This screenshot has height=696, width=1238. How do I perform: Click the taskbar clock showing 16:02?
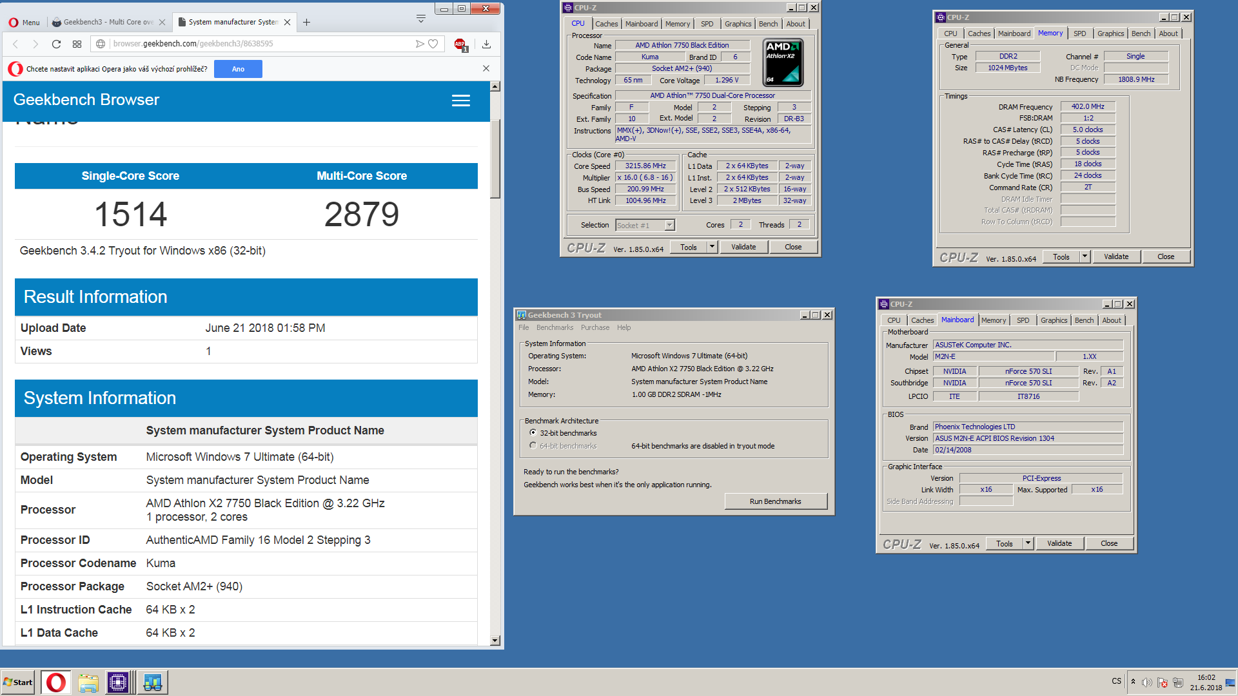click(x=1206, y=682)
